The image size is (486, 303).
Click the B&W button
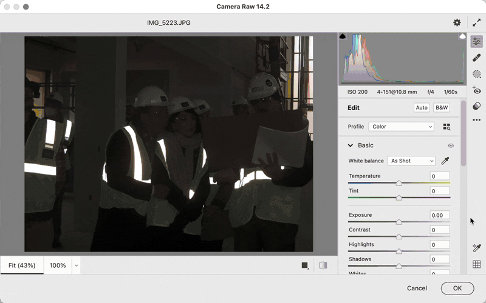pos(442,108)
